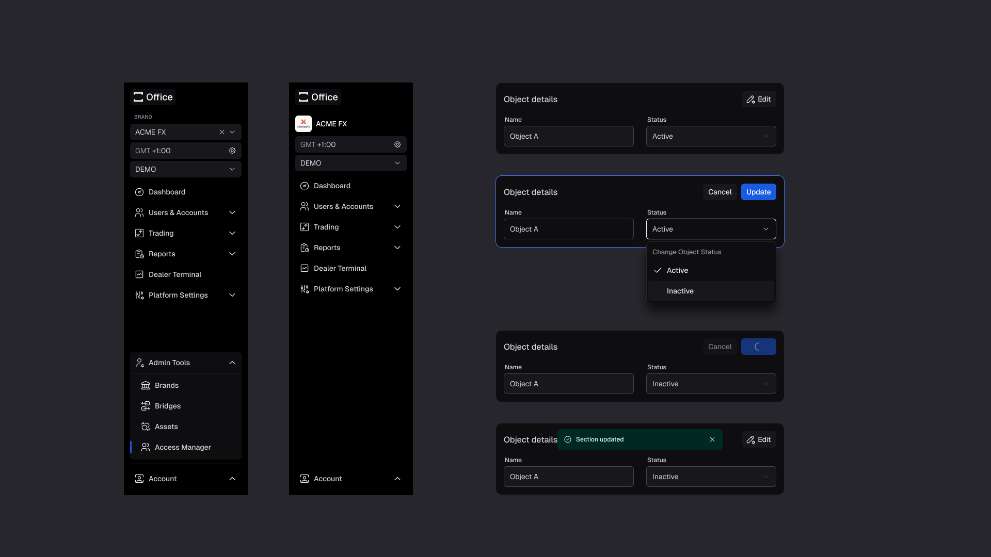This screenshot has width=991, height=557.
Task: Click the loading spinner button
Action: click(759, 347)
